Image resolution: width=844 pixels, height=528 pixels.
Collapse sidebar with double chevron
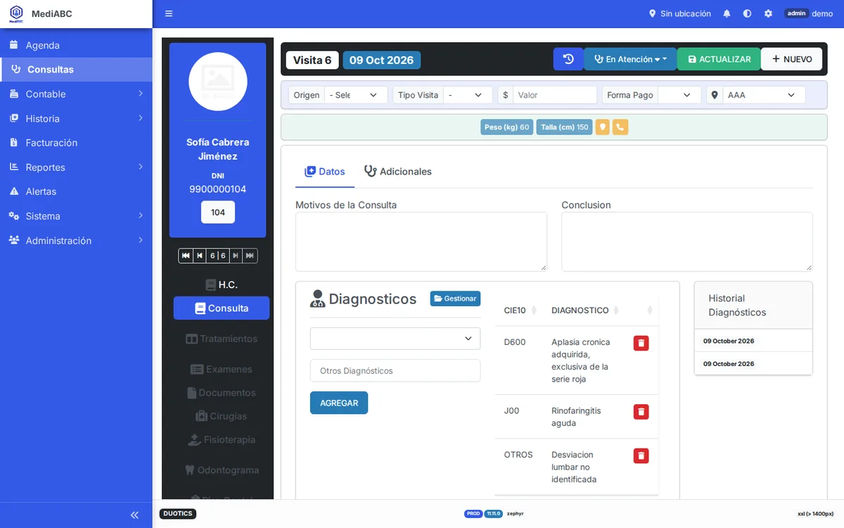point(134,515)
